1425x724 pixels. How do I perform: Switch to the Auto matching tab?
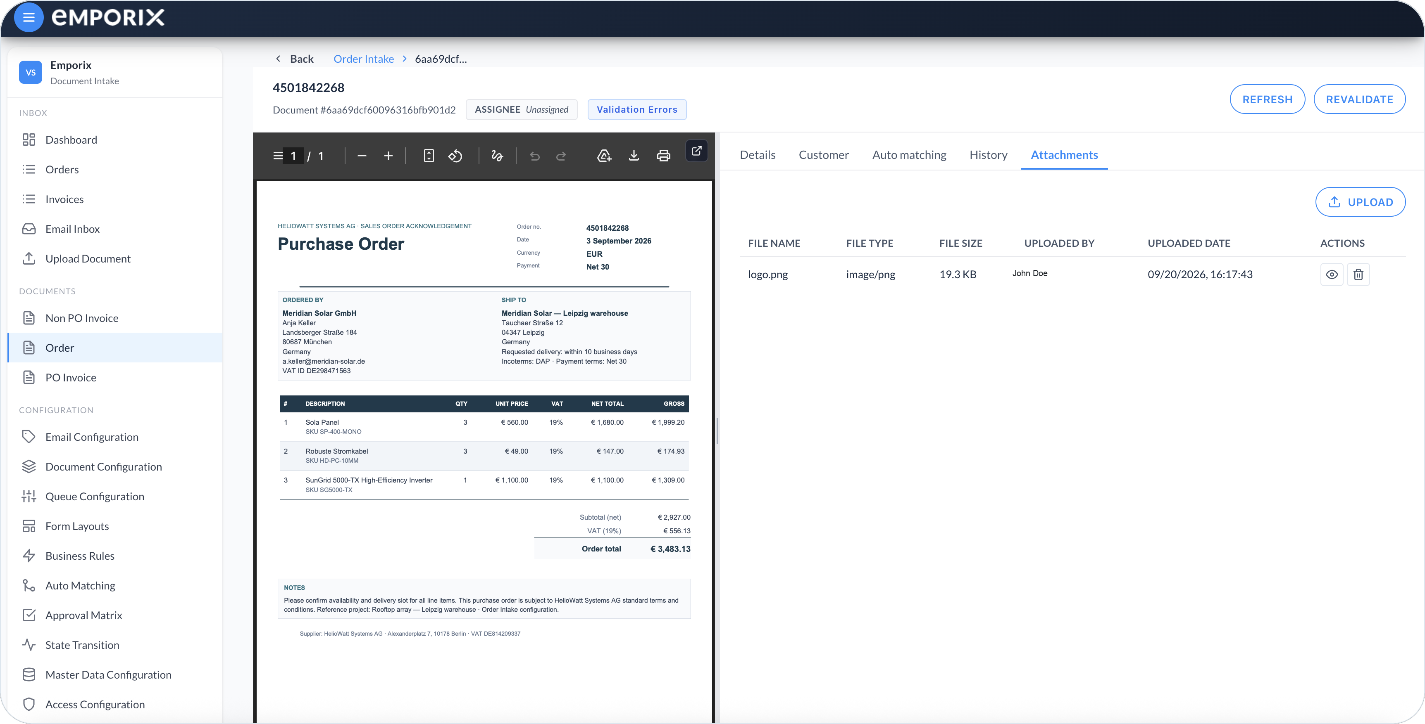point(909,155)
